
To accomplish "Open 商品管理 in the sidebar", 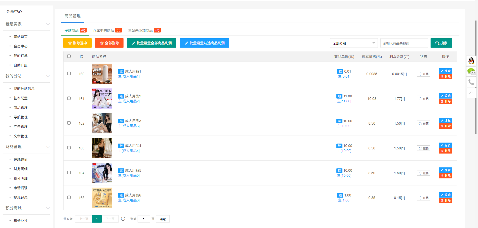I will [21, 108].
